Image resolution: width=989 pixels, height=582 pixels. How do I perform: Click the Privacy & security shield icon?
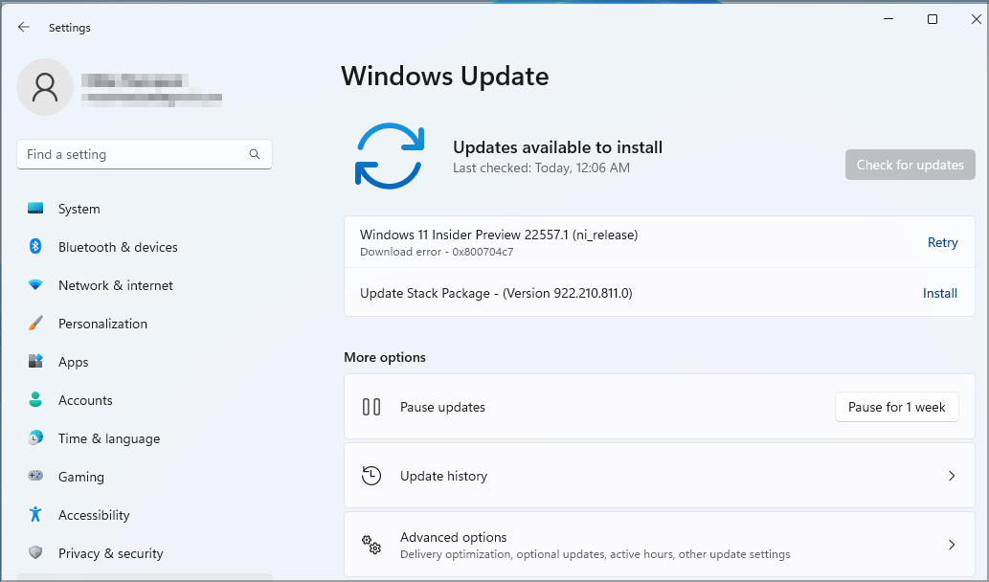tap(34, 553)
